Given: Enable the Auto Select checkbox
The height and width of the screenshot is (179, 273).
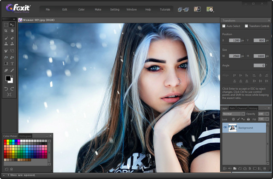Looking at the screenshot, I should (x=224, y=26).
